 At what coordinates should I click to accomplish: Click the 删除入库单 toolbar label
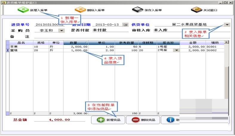96,10
